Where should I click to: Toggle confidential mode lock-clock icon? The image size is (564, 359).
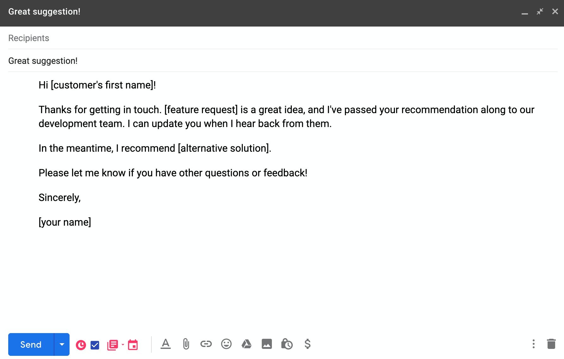point(287,344)
